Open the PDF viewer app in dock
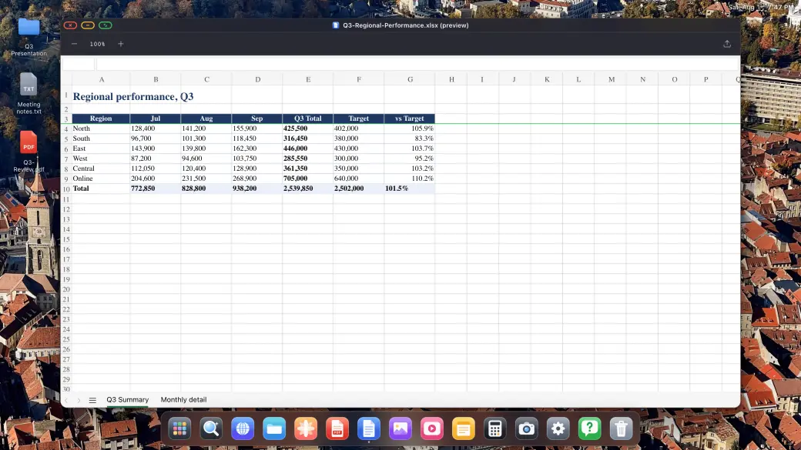The width and height of the screenshot is (801, 450). [x=337, y=428]
